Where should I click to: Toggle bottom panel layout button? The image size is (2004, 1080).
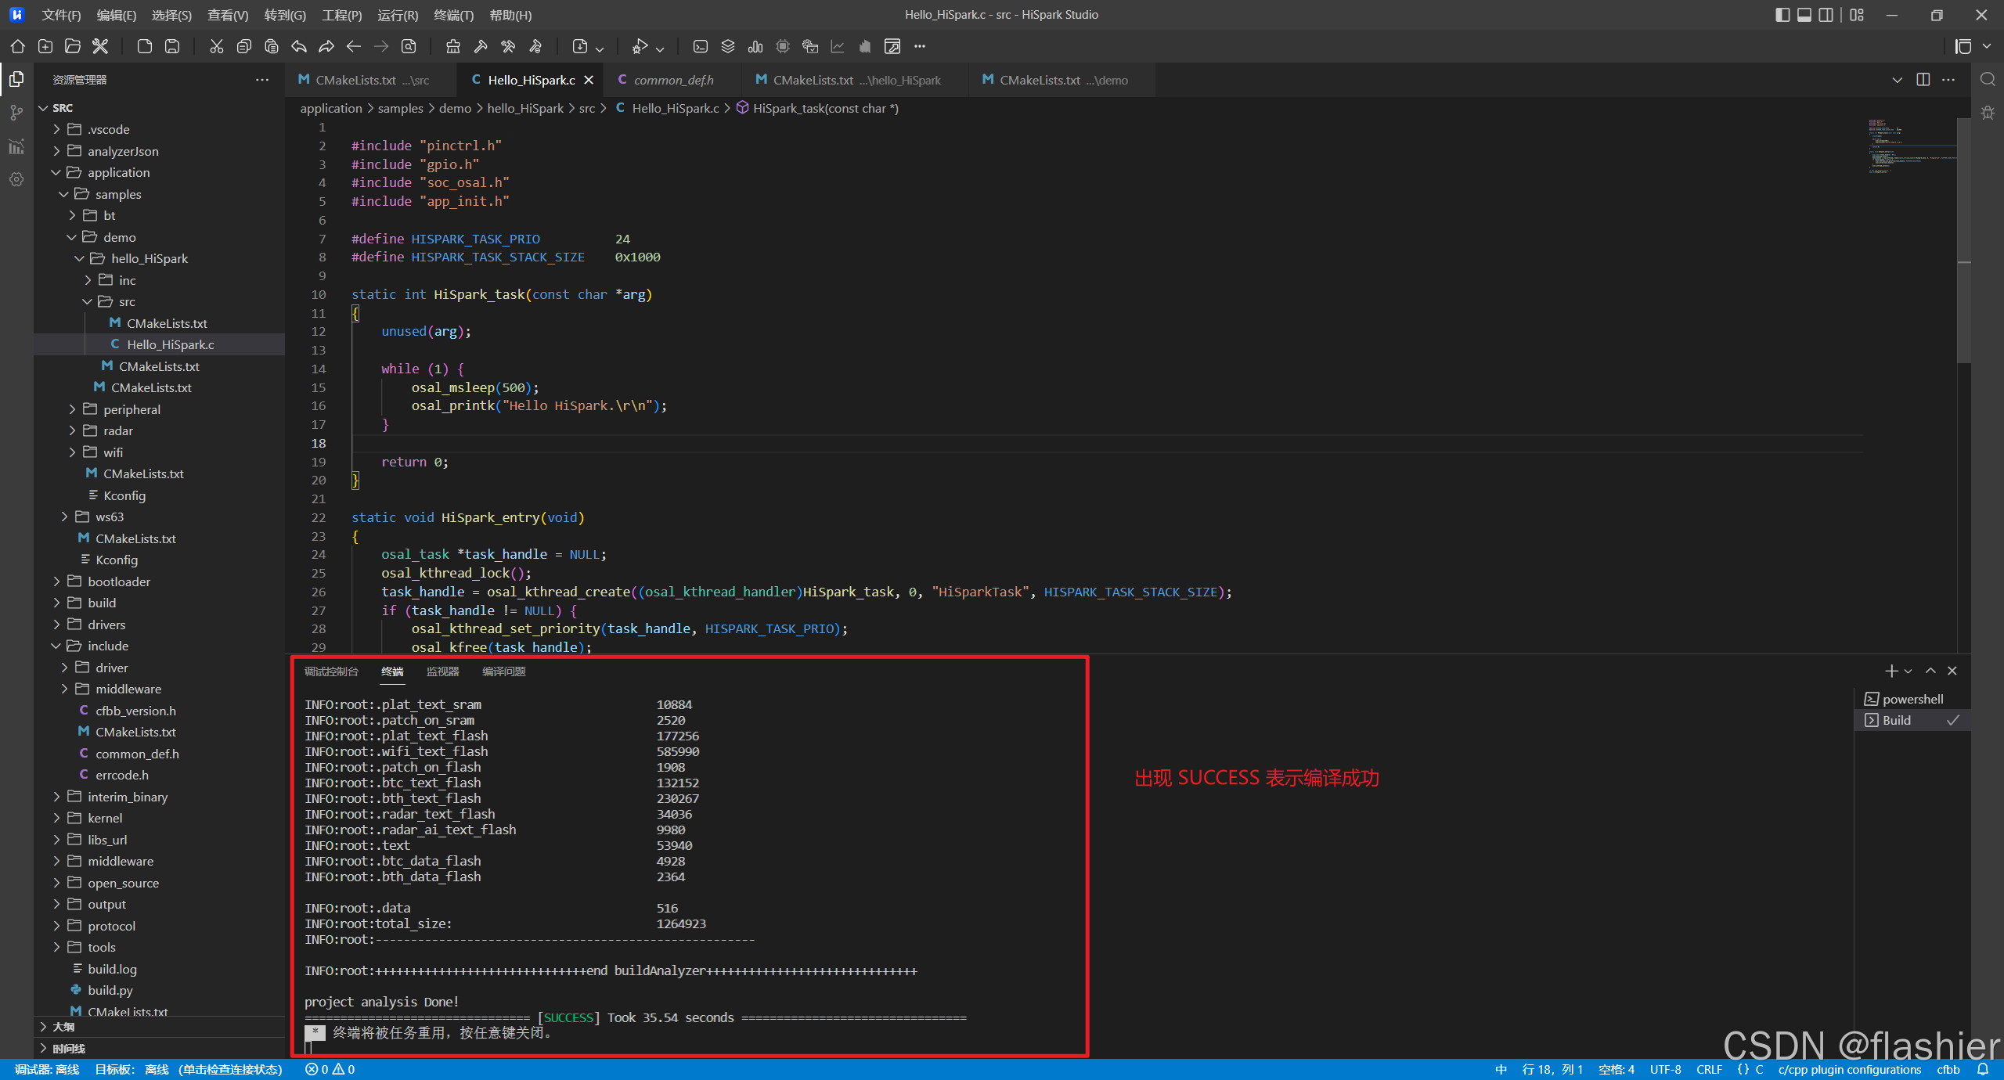[1804, 15]
